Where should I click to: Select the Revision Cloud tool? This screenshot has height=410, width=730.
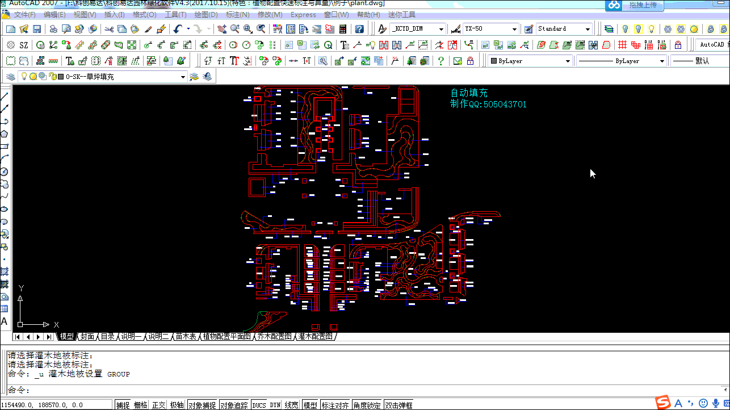pyautogui.click(x=5, y=184)
